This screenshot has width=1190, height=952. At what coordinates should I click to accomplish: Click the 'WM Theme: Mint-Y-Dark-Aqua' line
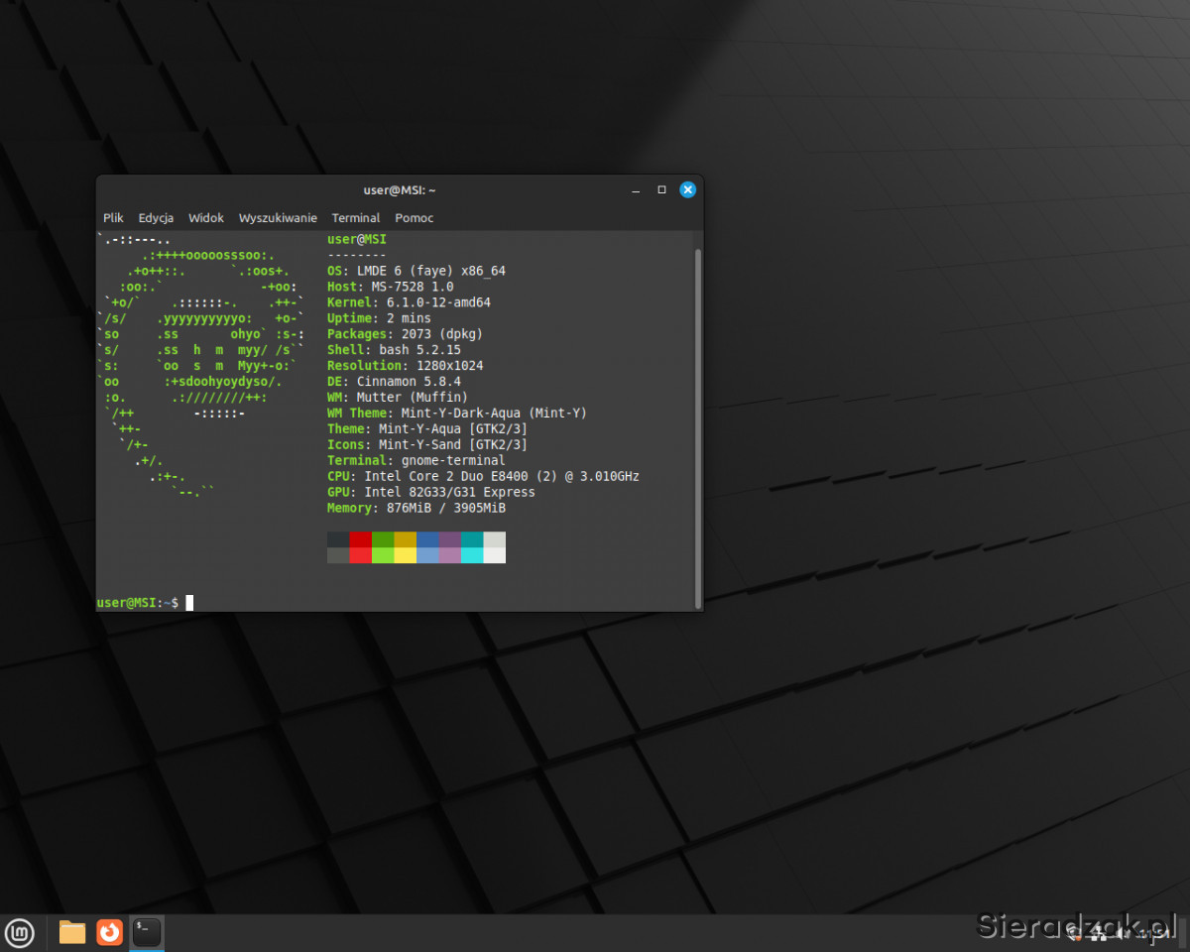(457, 414)
